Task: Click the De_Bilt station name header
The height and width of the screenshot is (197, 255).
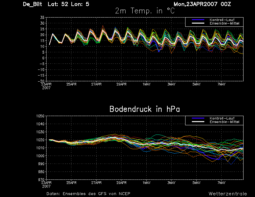Action: tap(33, 4)
